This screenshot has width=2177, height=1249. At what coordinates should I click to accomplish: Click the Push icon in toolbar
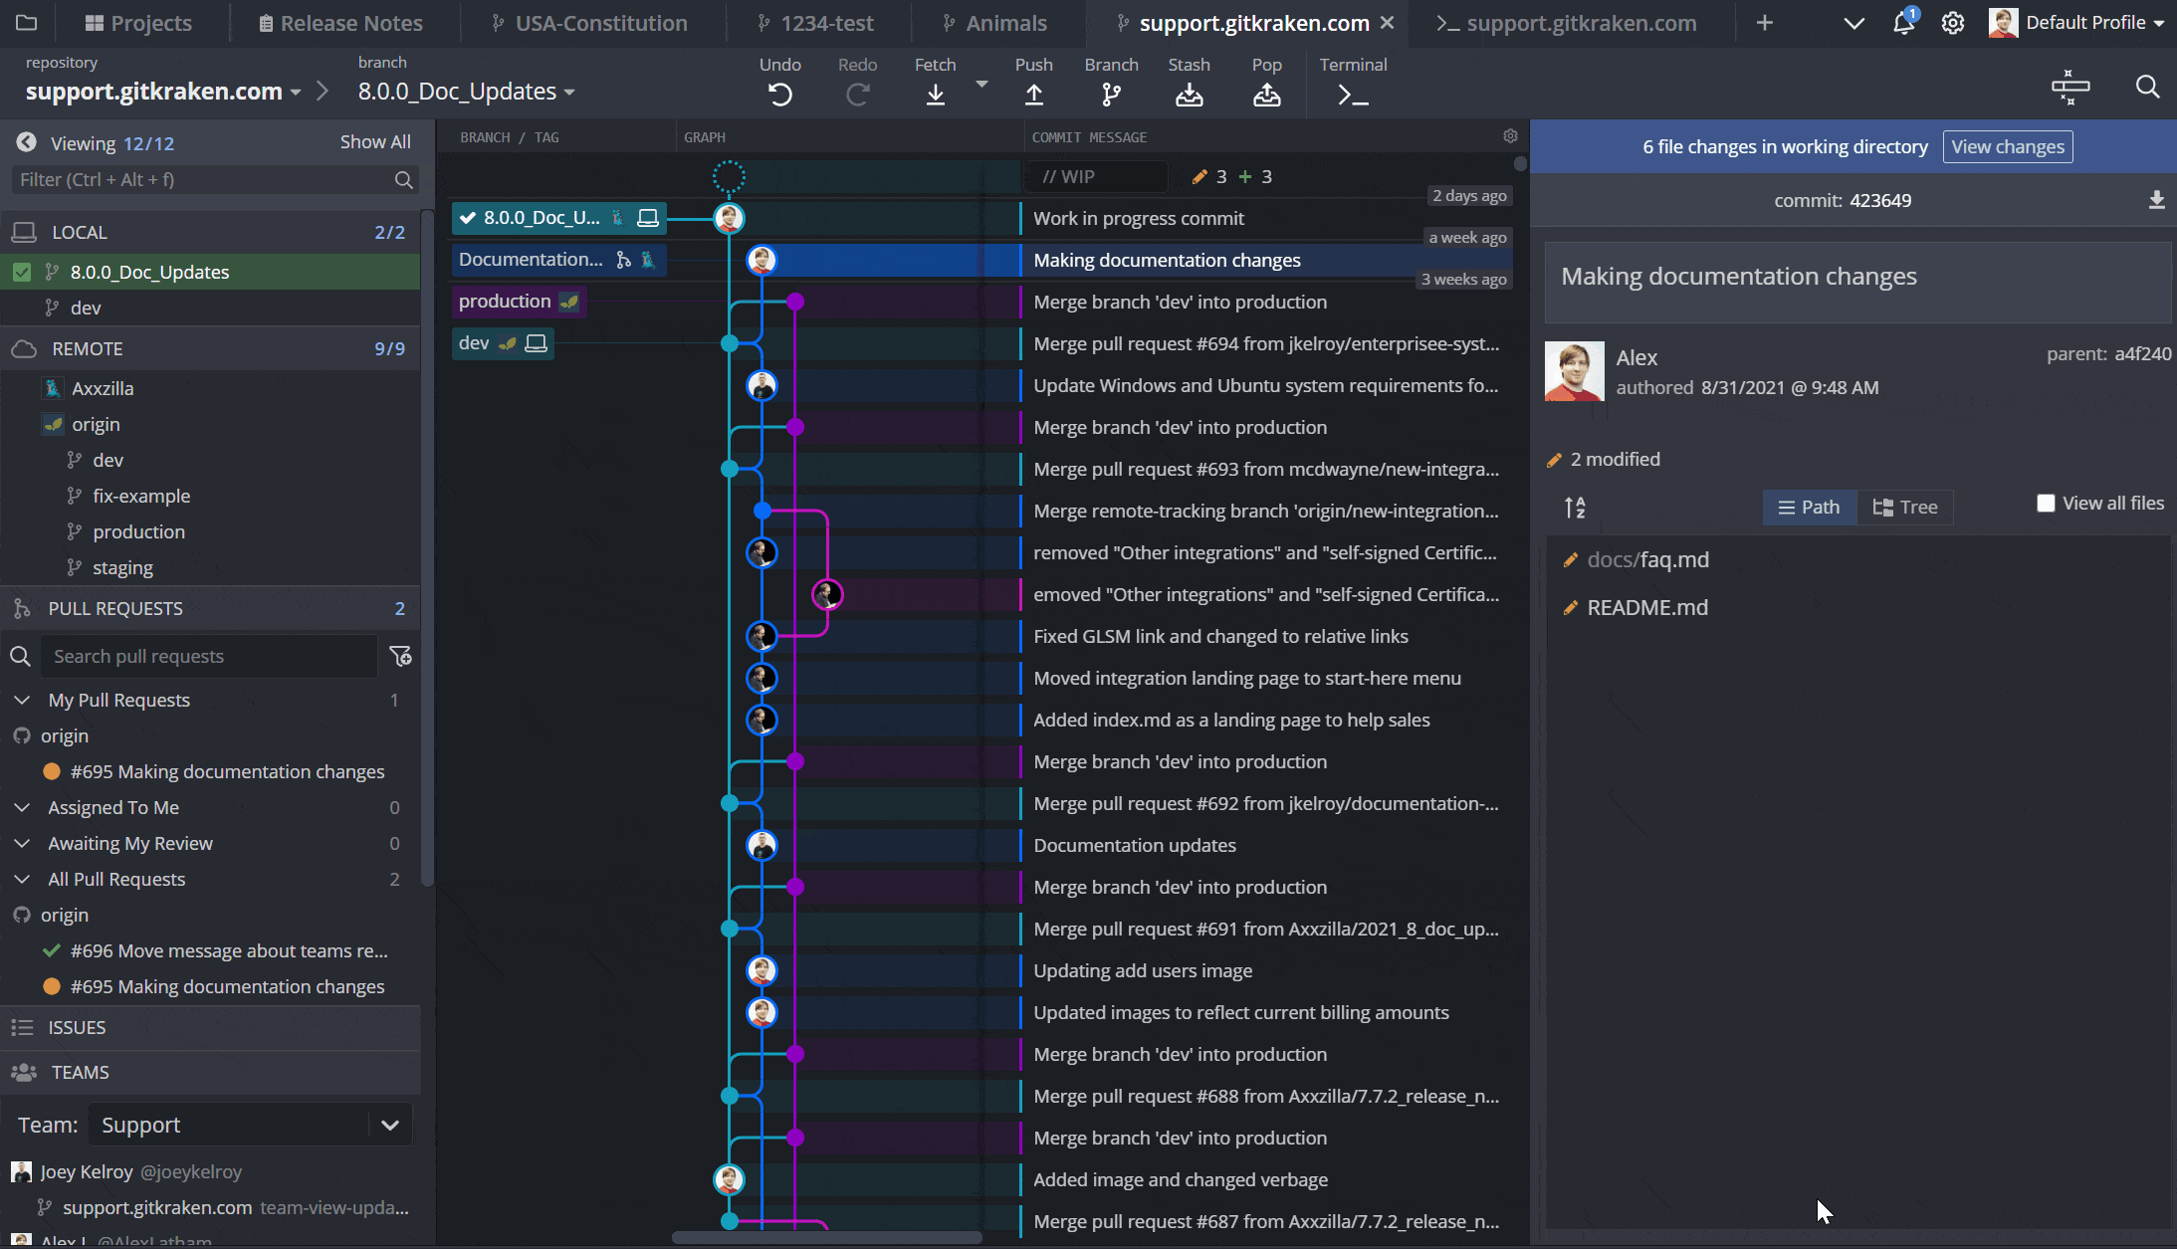1033,95
